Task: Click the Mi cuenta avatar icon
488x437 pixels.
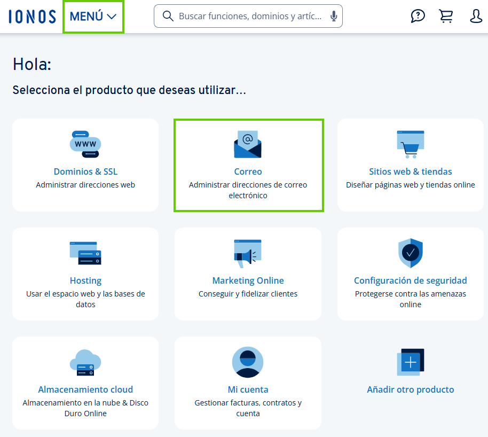Action: (248, 362)
